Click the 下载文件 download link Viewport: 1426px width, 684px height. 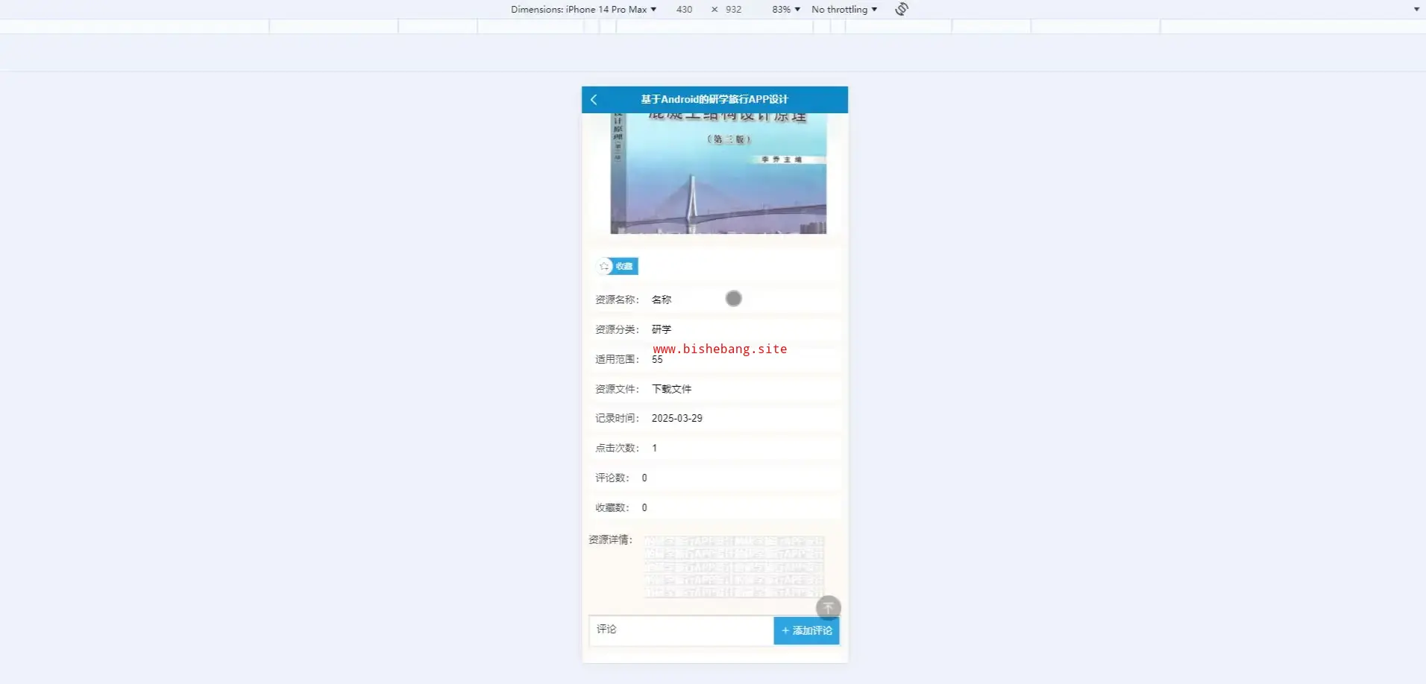click(671, 389)
